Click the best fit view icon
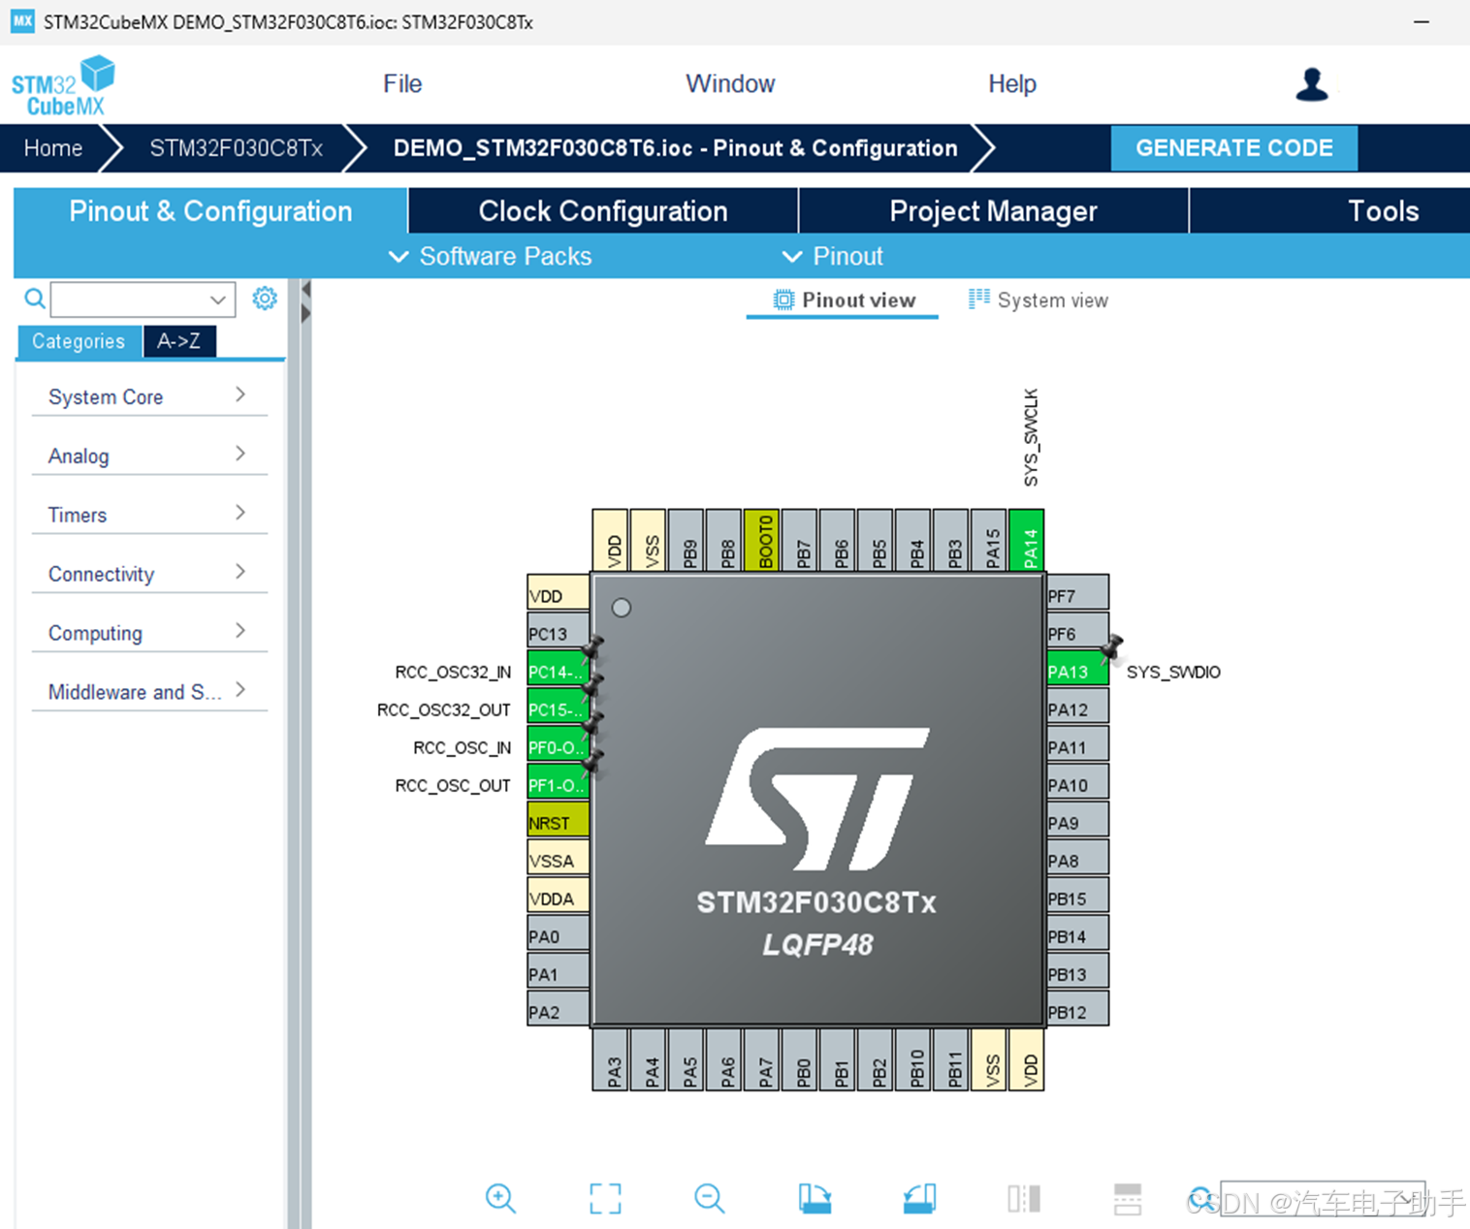Screen dimensions: 1470x1229 pyautogui.click(x=605, y=1198)
